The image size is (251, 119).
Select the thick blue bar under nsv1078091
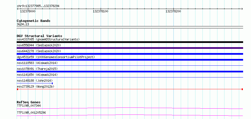pyautogui.click(x=130, y=72)
